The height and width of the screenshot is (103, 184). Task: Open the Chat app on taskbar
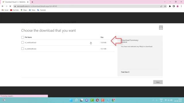click(x=87, y=100)
